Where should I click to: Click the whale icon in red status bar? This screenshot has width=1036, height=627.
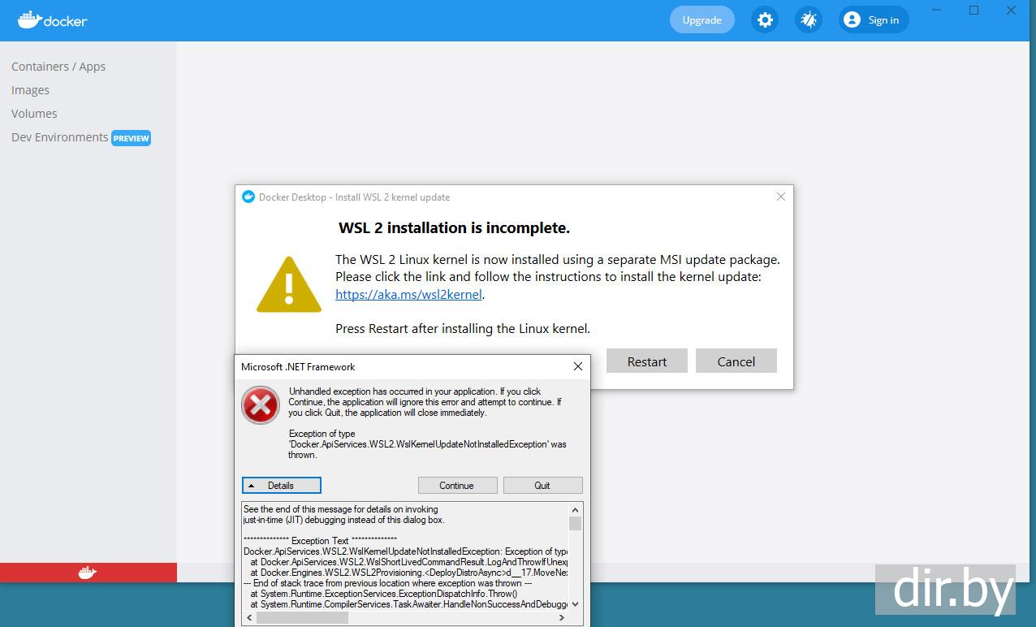pos(88,573)
